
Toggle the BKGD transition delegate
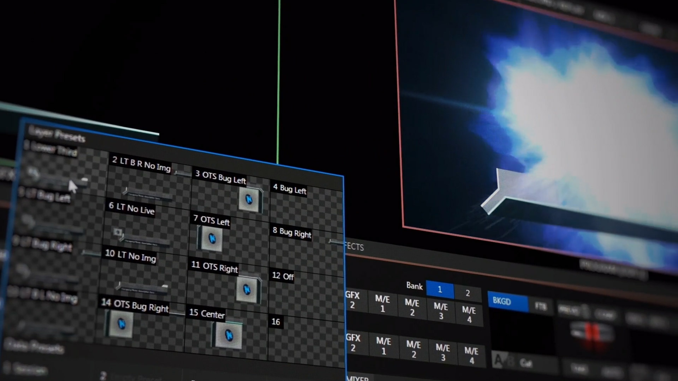tap(507, 301)
